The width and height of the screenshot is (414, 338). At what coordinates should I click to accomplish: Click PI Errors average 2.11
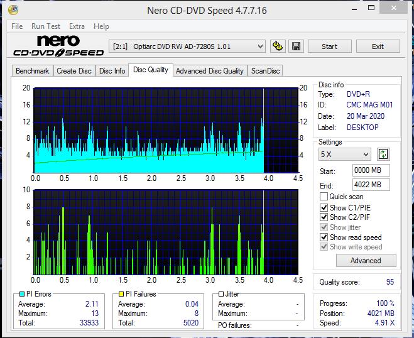92,304
